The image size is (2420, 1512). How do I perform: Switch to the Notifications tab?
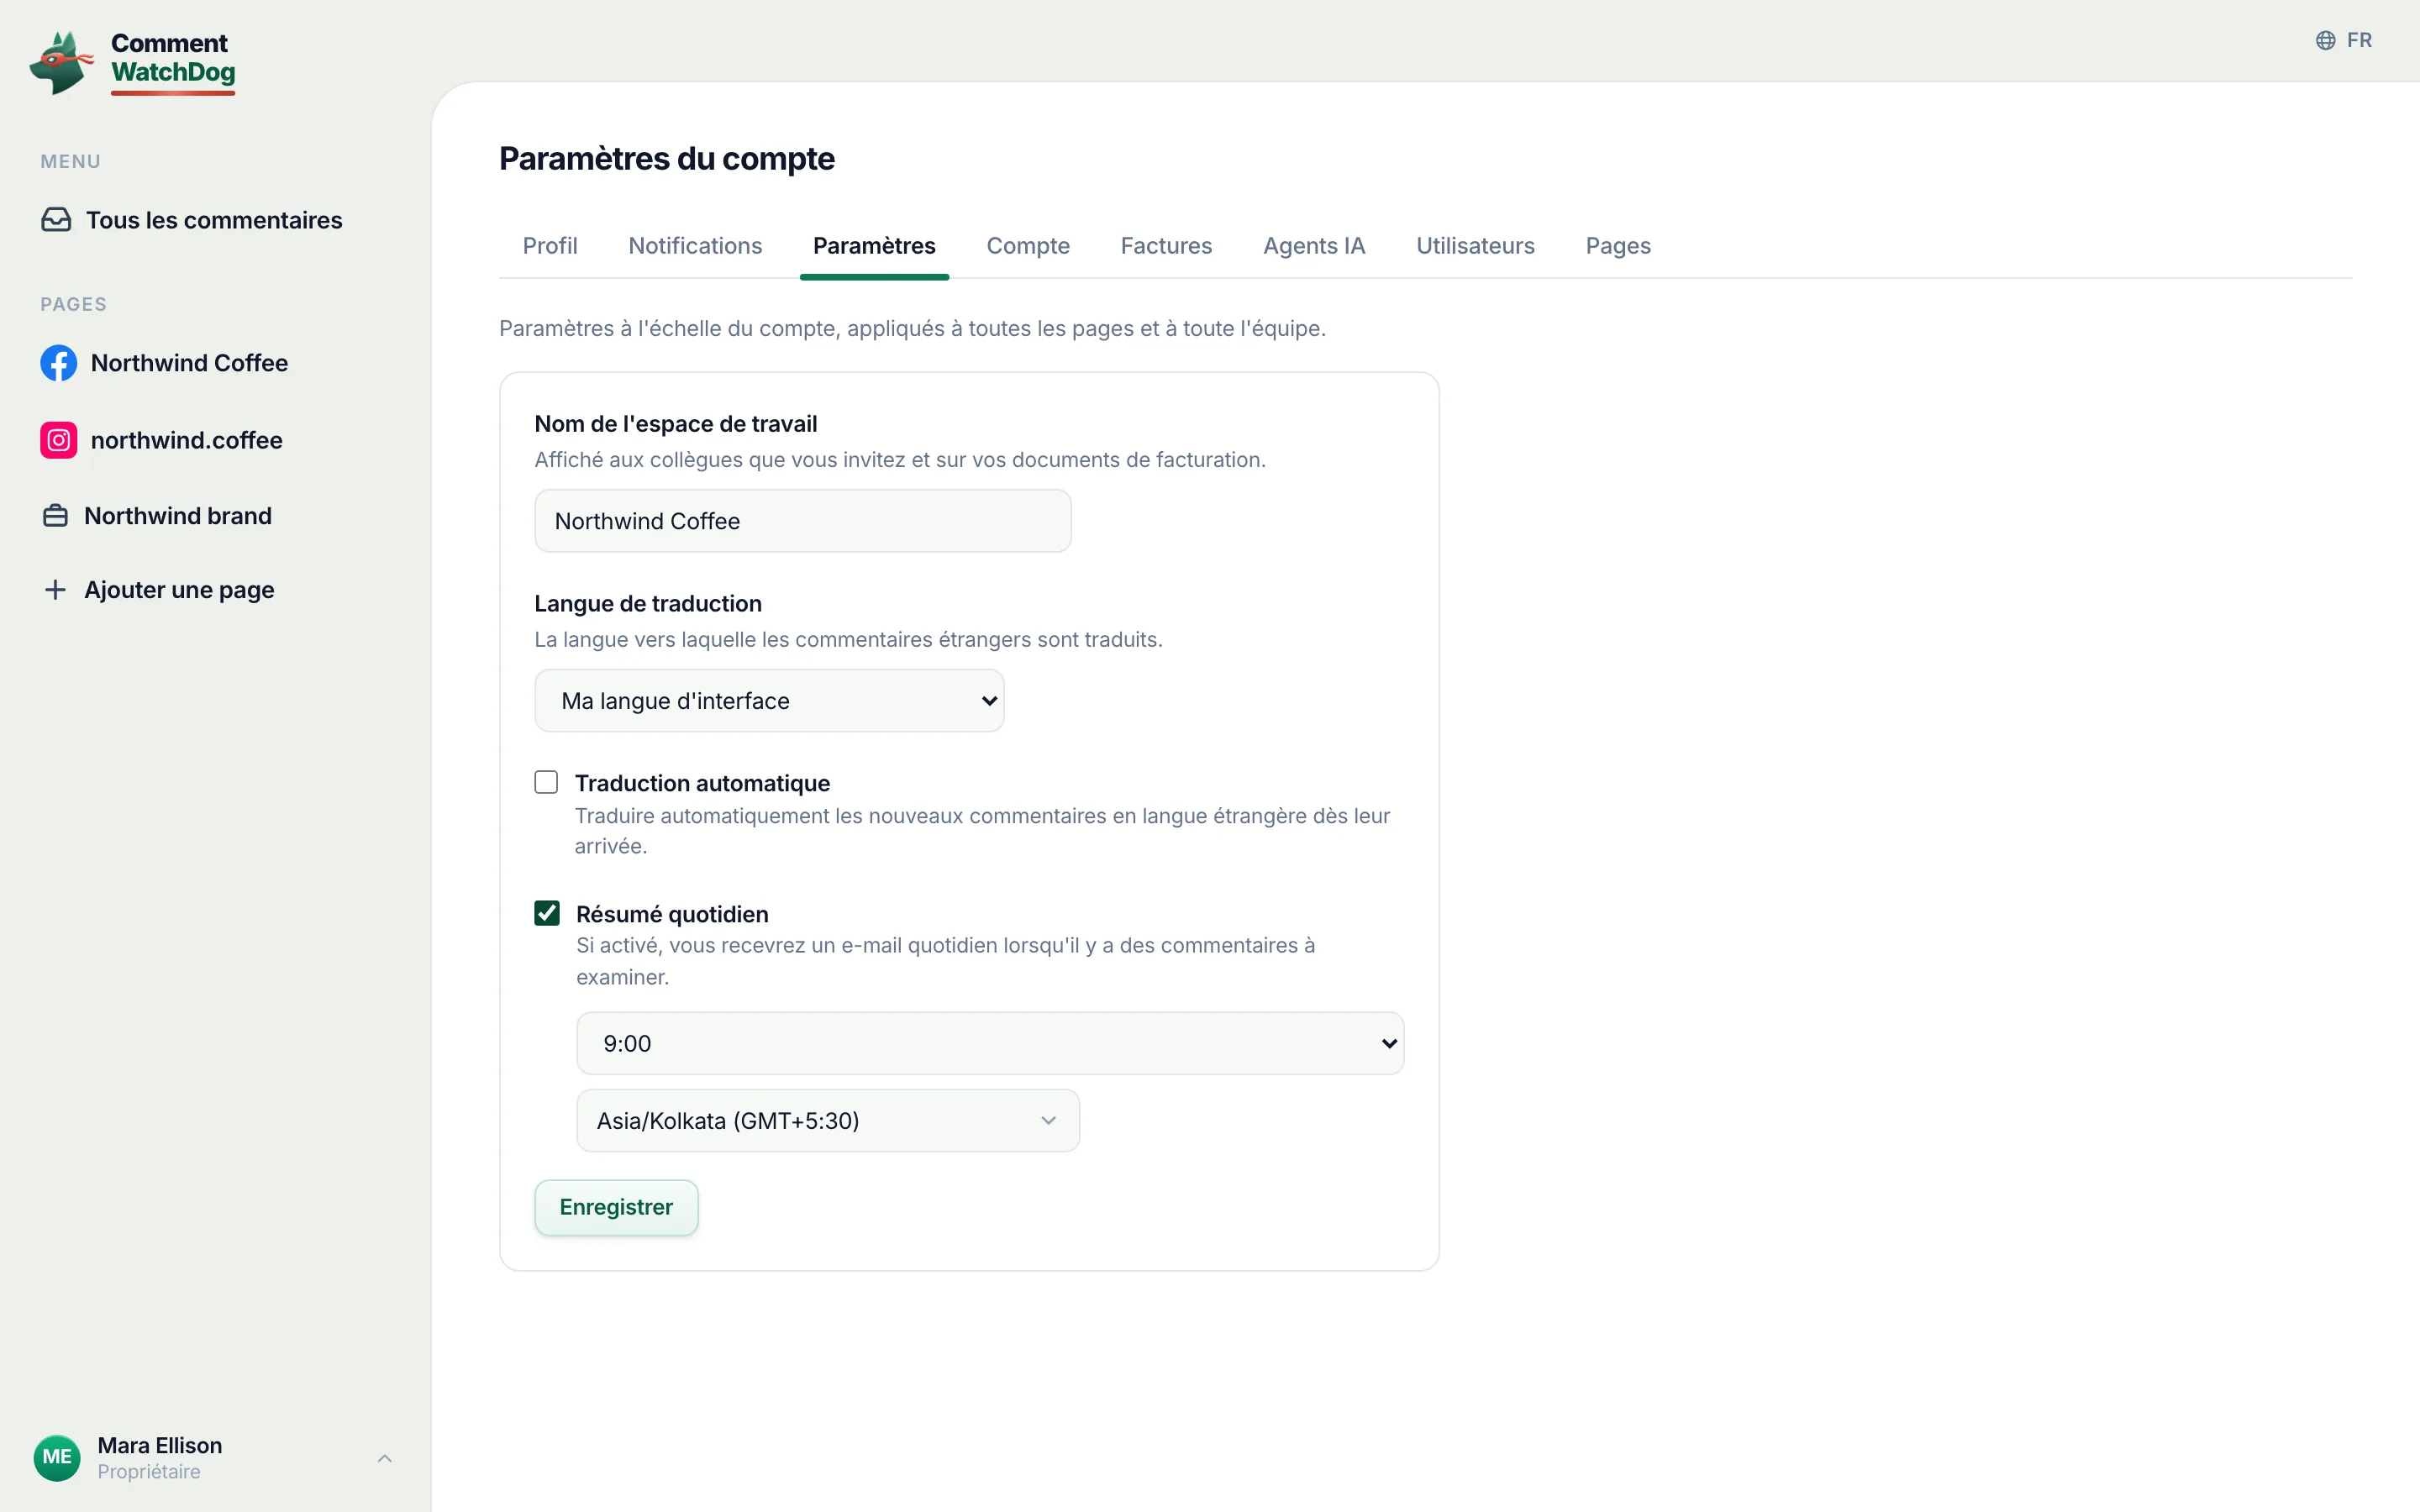(x=695, y=246)
